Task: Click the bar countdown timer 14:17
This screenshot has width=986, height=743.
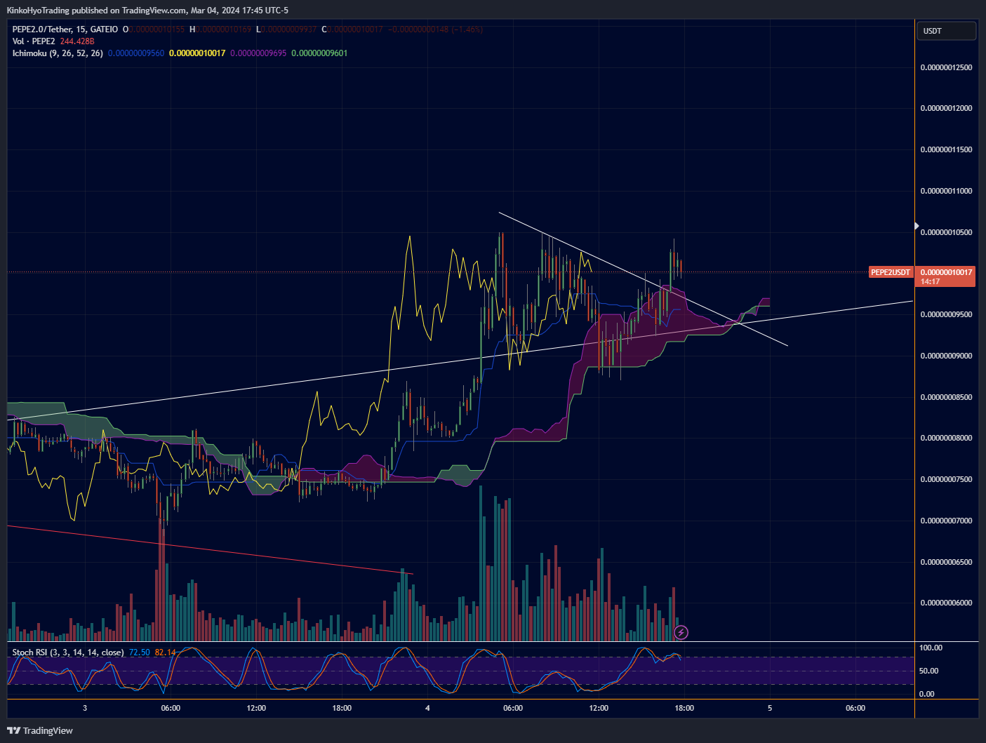Action: click(930, 281)
